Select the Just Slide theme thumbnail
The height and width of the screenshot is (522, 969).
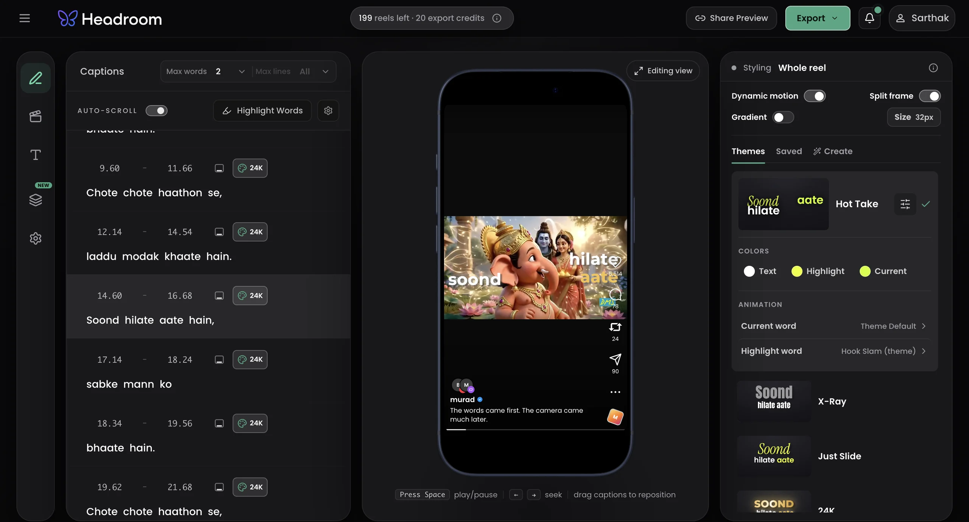774,456
